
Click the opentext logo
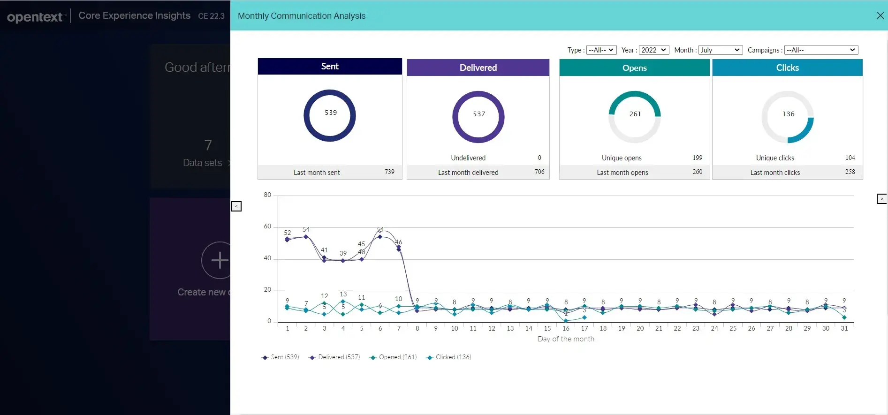coord(36,17)
